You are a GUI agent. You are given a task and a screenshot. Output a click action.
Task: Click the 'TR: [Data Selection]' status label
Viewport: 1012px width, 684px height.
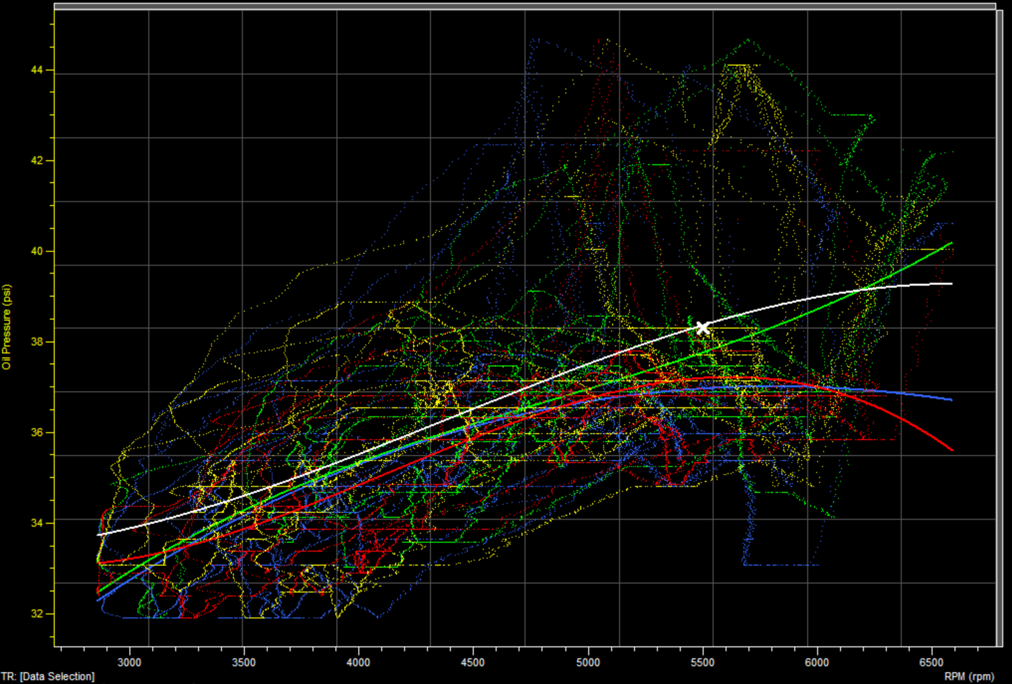pyautogui.click(x=48, y=676)
